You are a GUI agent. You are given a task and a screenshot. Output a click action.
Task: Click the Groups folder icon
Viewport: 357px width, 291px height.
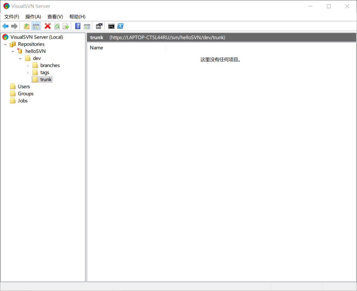13,93
